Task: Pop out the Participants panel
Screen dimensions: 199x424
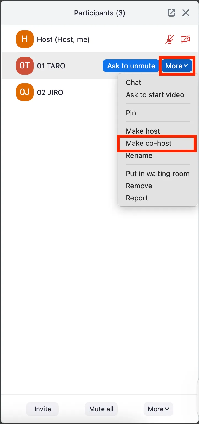Action: [x=171, y=13]
